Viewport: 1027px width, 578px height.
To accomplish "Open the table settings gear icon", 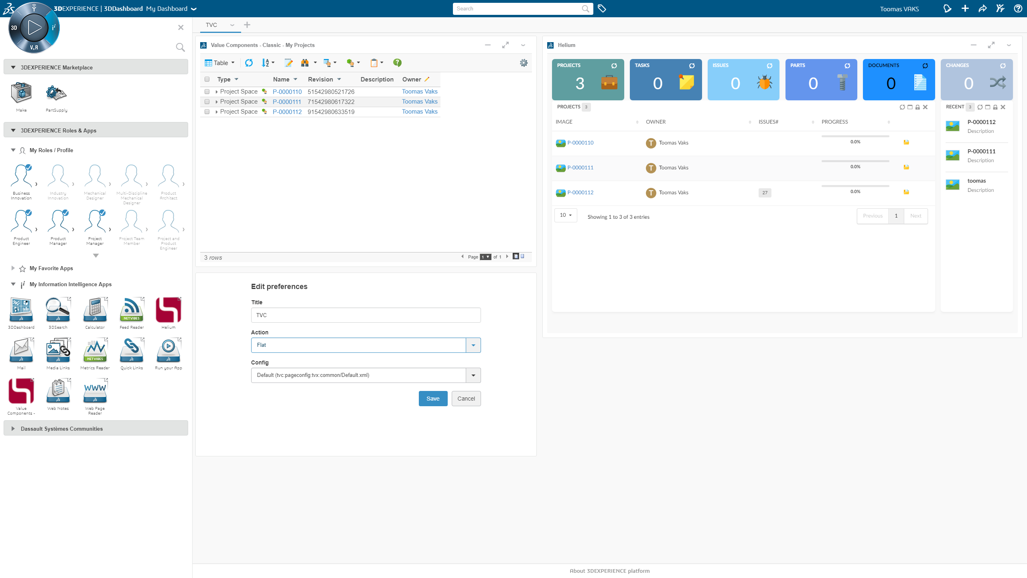I will coord(524,63).
